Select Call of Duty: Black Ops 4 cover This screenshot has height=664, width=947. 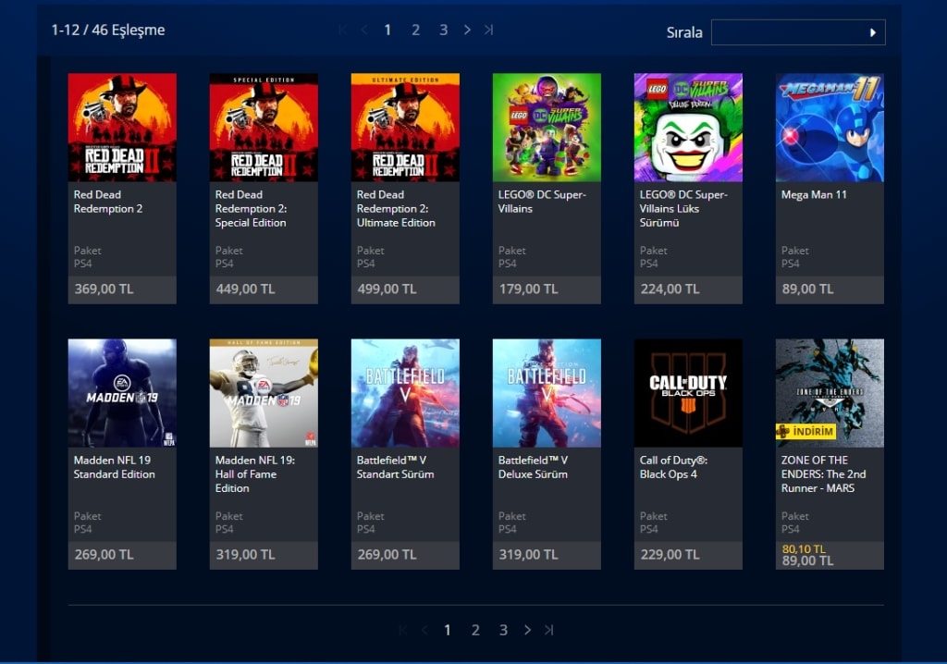pyautogui.click(x=688, y=393)
